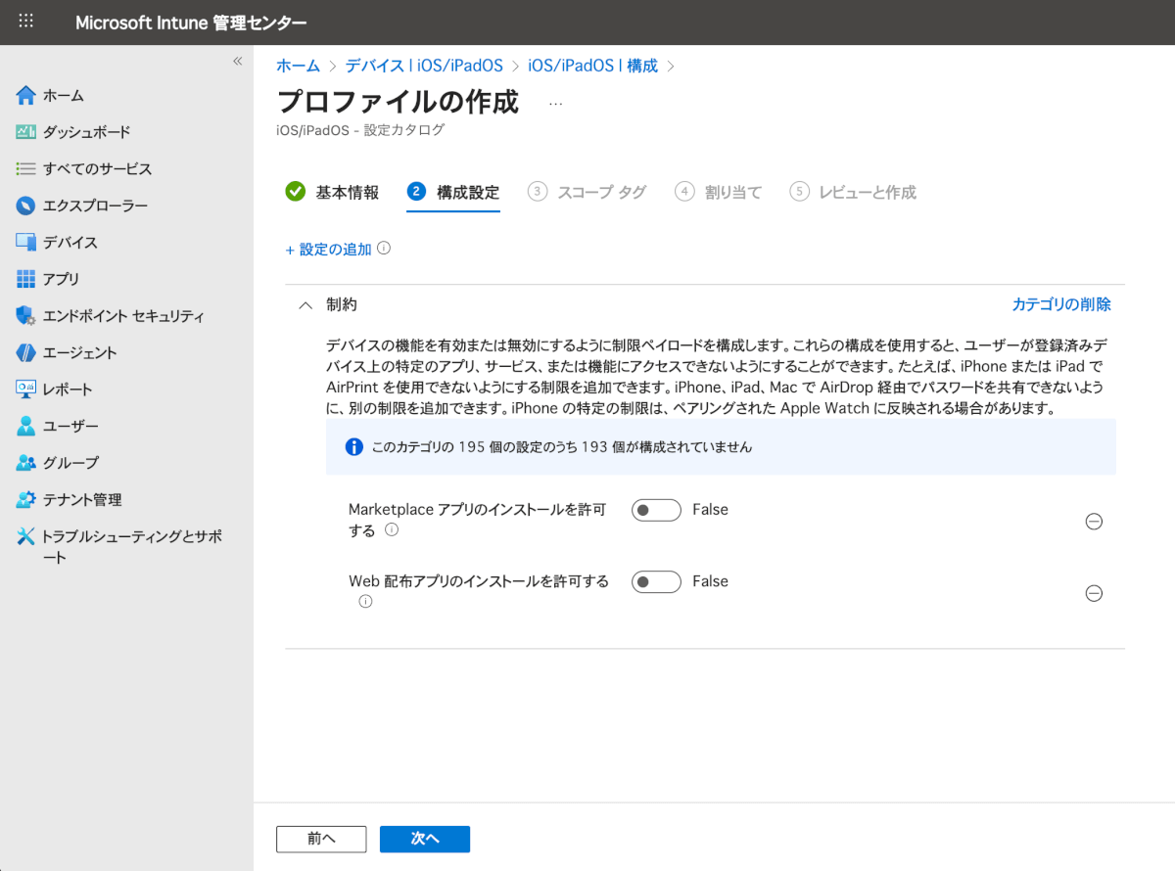Click the カテゴリの削除 link
This screenshot has width=1175, height=871.
click(1061, 304)
